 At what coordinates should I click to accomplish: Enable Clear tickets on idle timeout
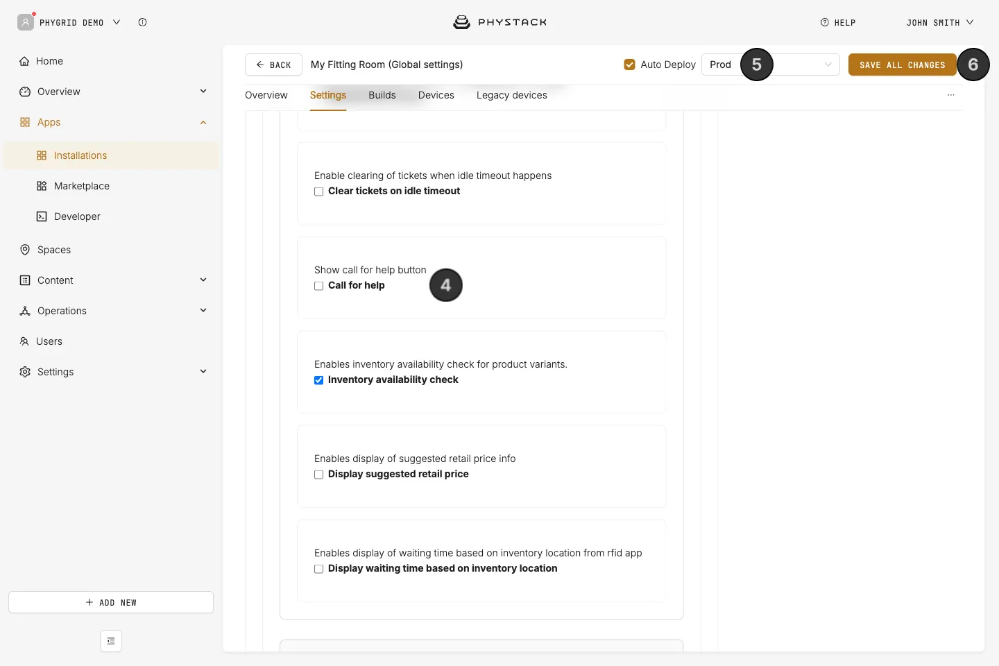coord(319,191)
